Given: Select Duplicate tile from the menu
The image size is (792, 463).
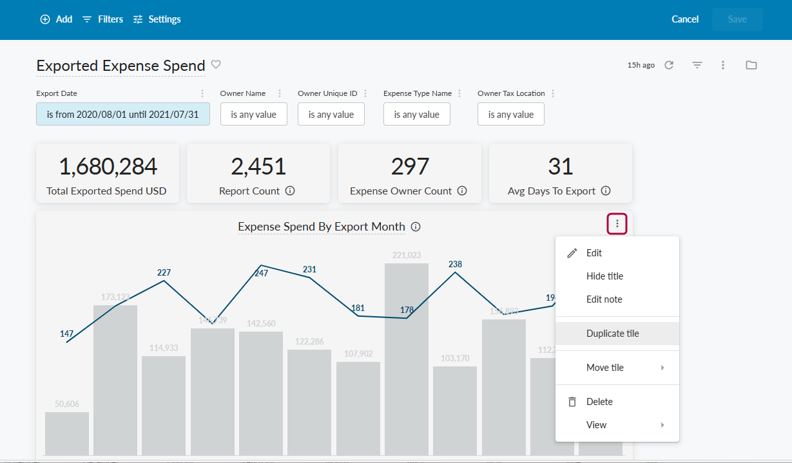Looking at the screenshot, I should coord(612,334).
